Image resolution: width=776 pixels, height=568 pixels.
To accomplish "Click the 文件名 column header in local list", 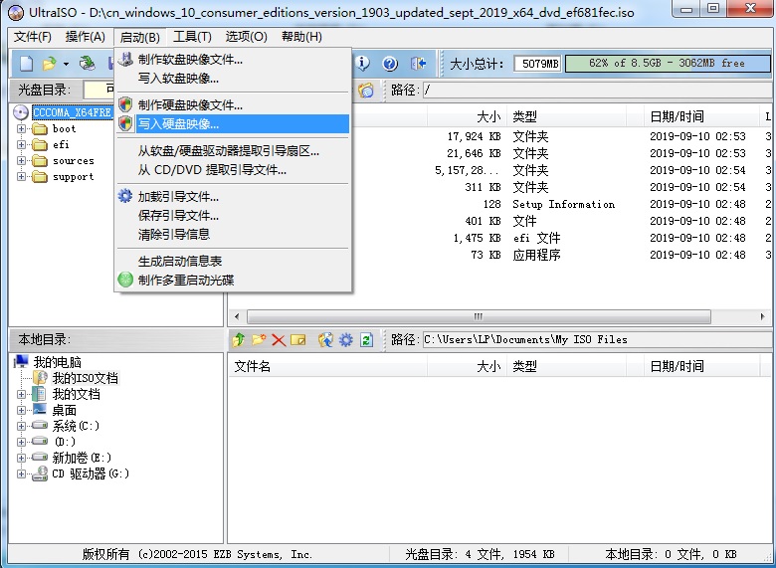I will tap(327, 366).
